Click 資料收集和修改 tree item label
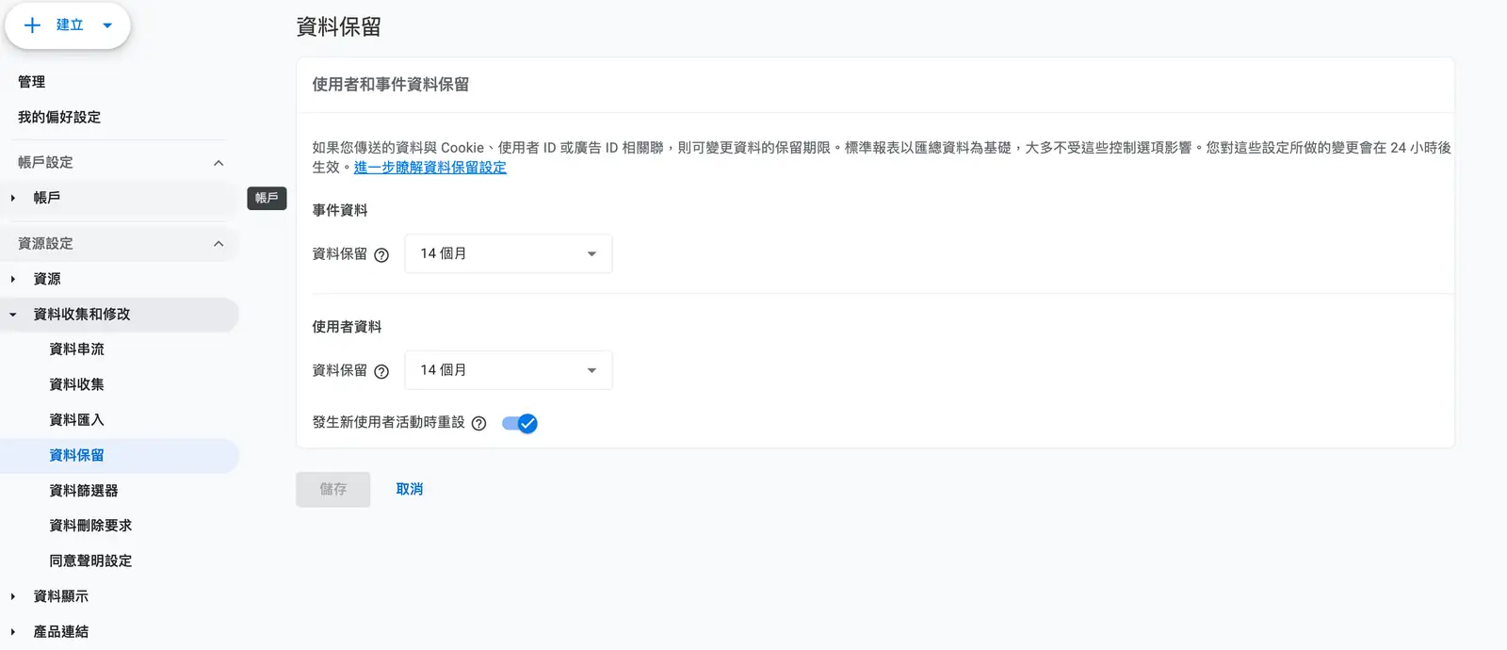1507x650 pixels. (82, 315)
